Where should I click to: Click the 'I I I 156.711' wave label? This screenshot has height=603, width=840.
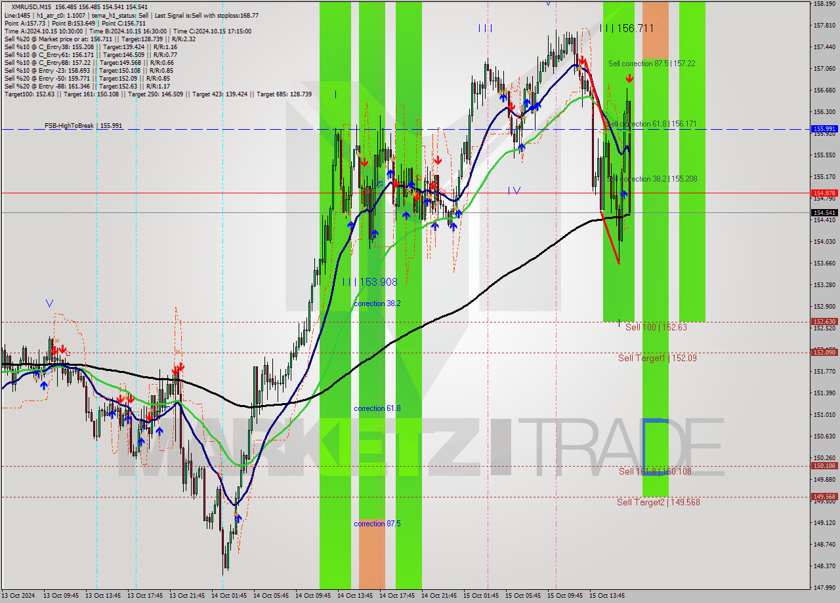click(627, 28)
